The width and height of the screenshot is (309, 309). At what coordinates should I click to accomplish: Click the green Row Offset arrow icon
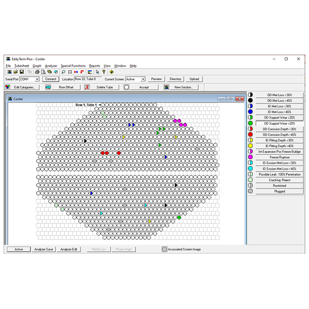point(48,87)
